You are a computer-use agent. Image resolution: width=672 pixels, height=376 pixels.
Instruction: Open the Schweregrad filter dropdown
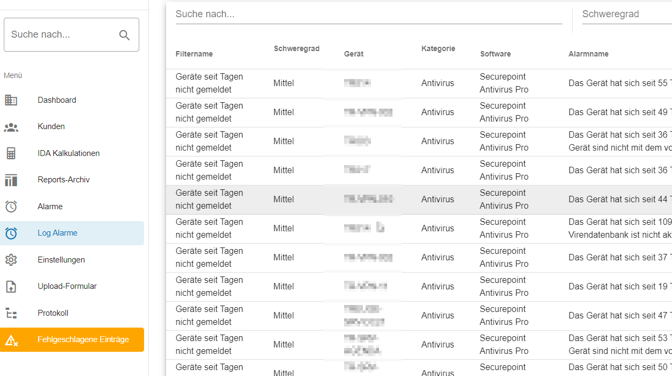pos(627,14)
